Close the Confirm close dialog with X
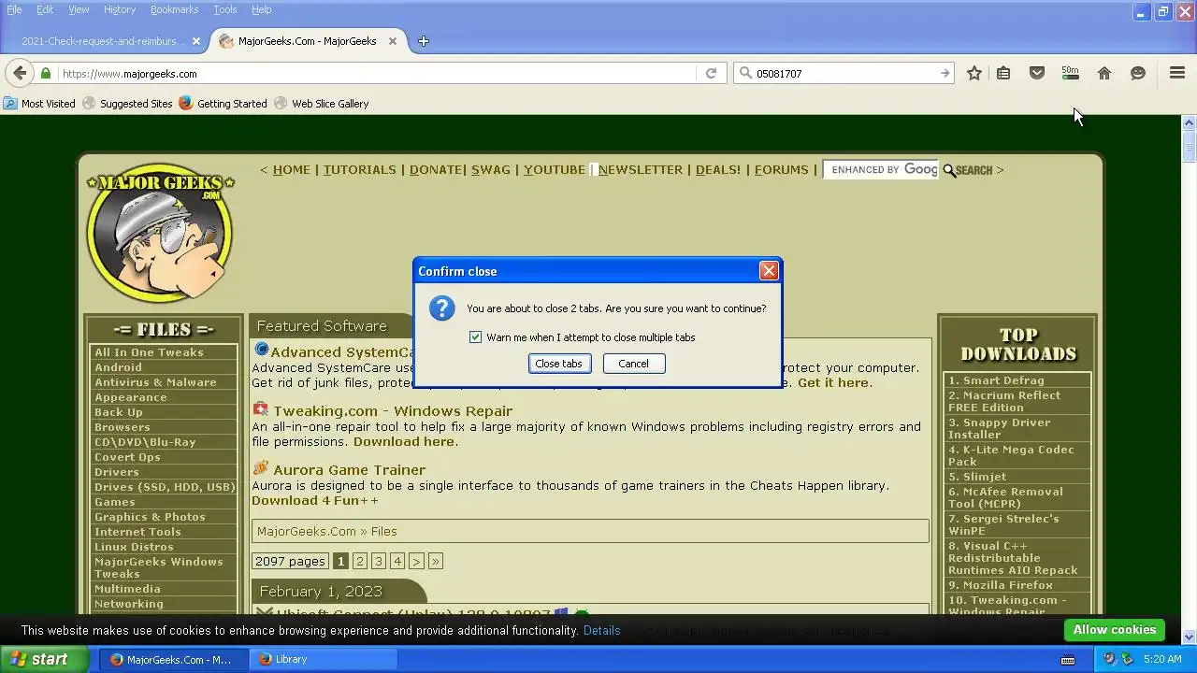Image resolution: width=1197 pixels, height=673 pixels. tap(769, 271)
